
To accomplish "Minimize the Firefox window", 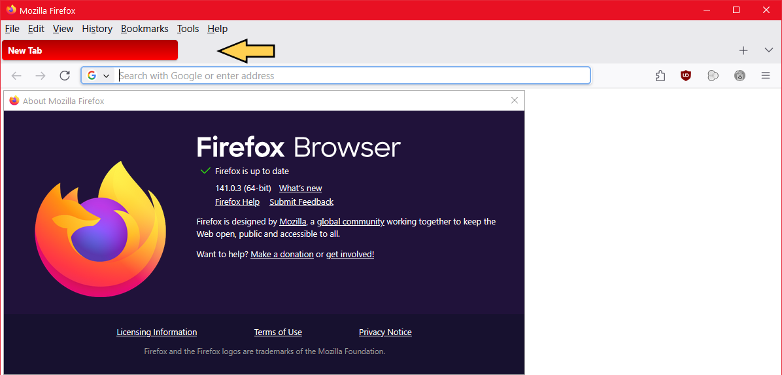I will pos(705,10).
